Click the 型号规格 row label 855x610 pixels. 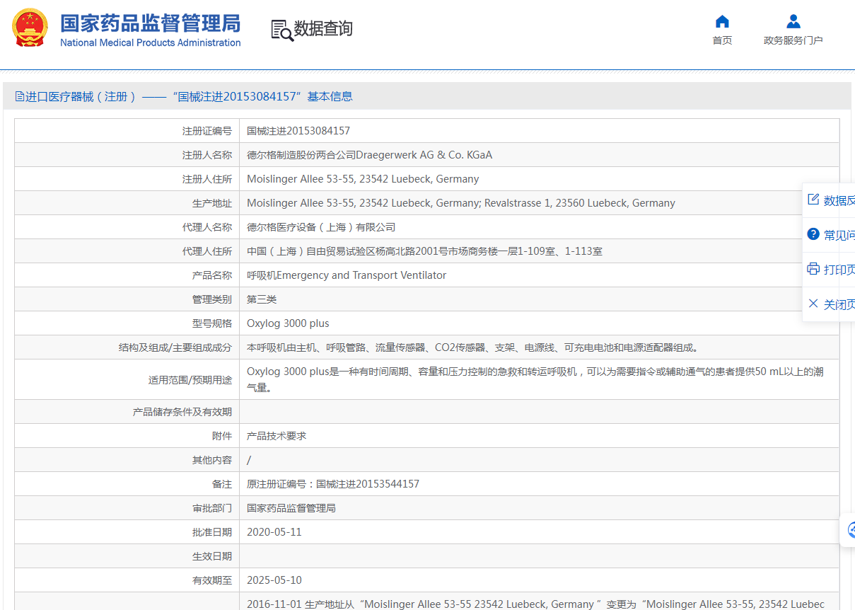pos(212,323)
